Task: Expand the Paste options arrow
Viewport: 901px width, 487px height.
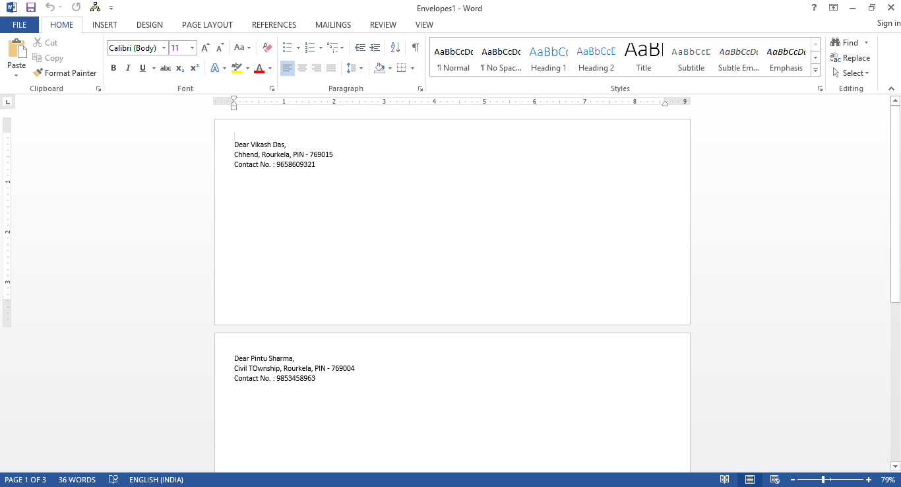Action: point(16,75)
